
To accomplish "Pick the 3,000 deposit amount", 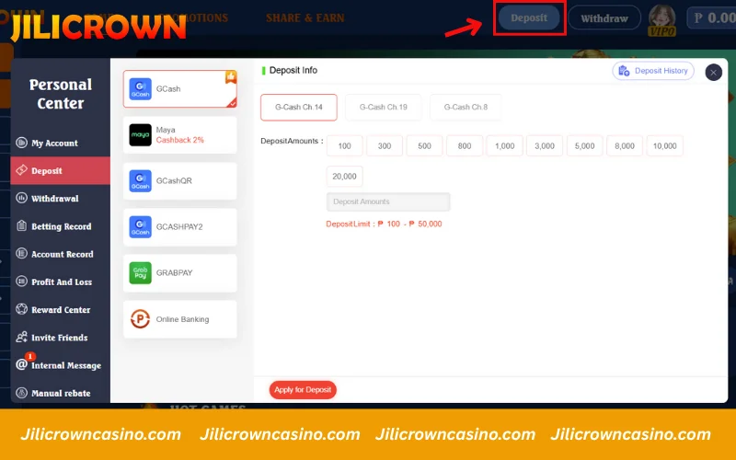I will pos(545,146).
